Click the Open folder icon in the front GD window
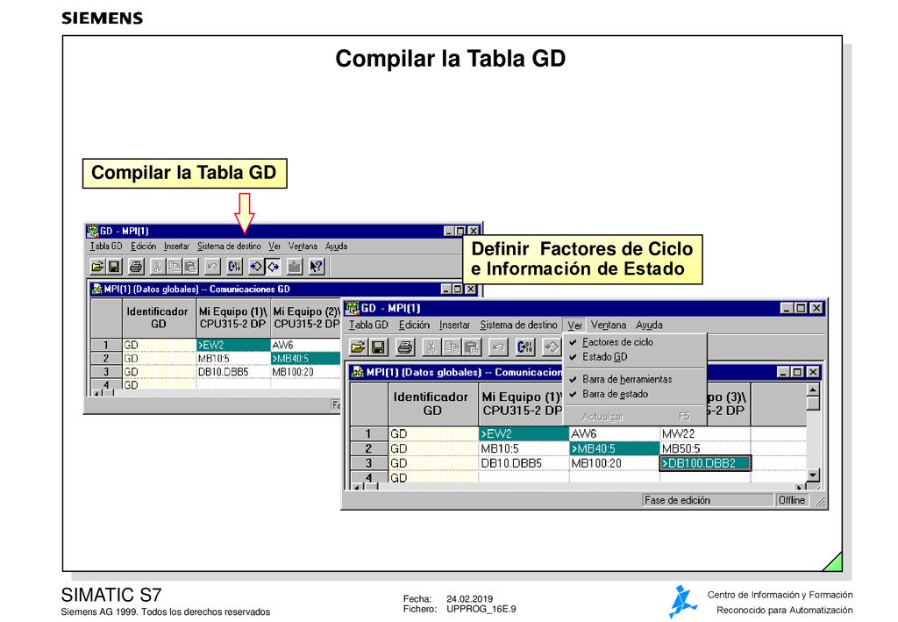The height and width of the screenshot is (622, 898). tap(359, 347)
